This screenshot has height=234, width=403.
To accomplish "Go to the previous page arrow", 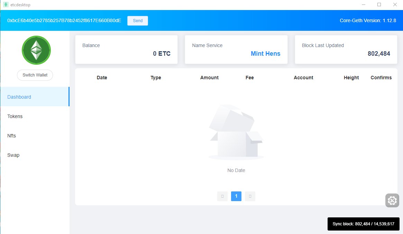I will 222,196.
